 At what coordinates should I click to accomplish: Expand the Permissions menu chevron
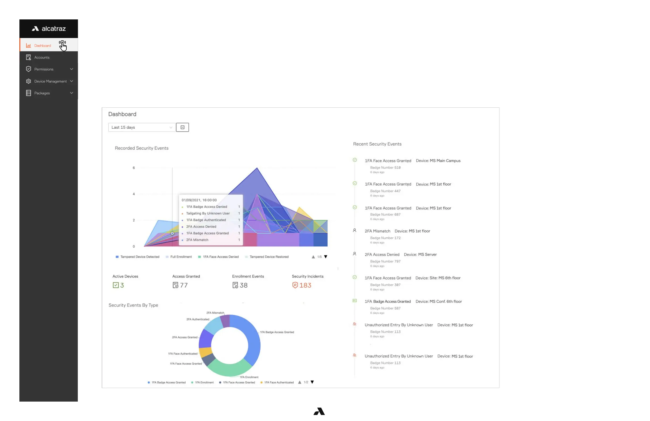pos(71,69)
